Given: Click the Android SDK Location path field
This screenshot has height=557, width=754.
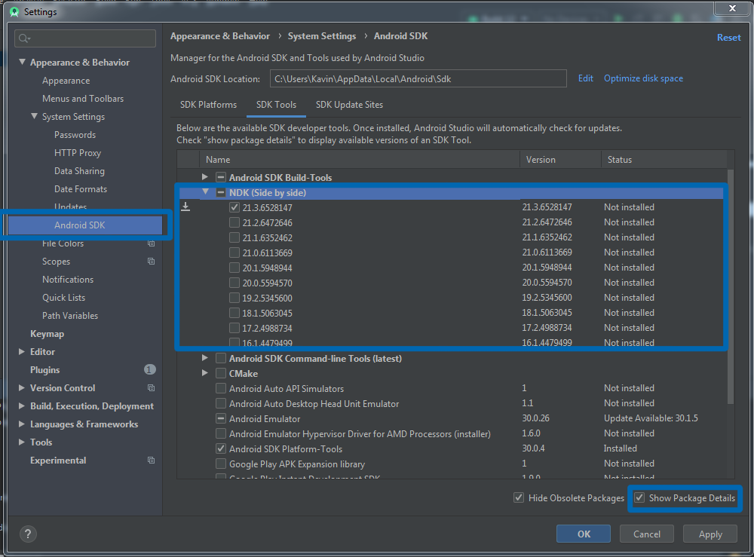Looking at the screenshot, I should [418, 79].
